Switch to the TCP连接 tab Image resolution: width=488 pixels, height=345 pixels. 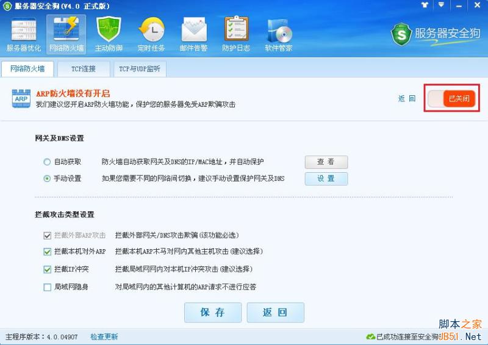coord(84,69)
